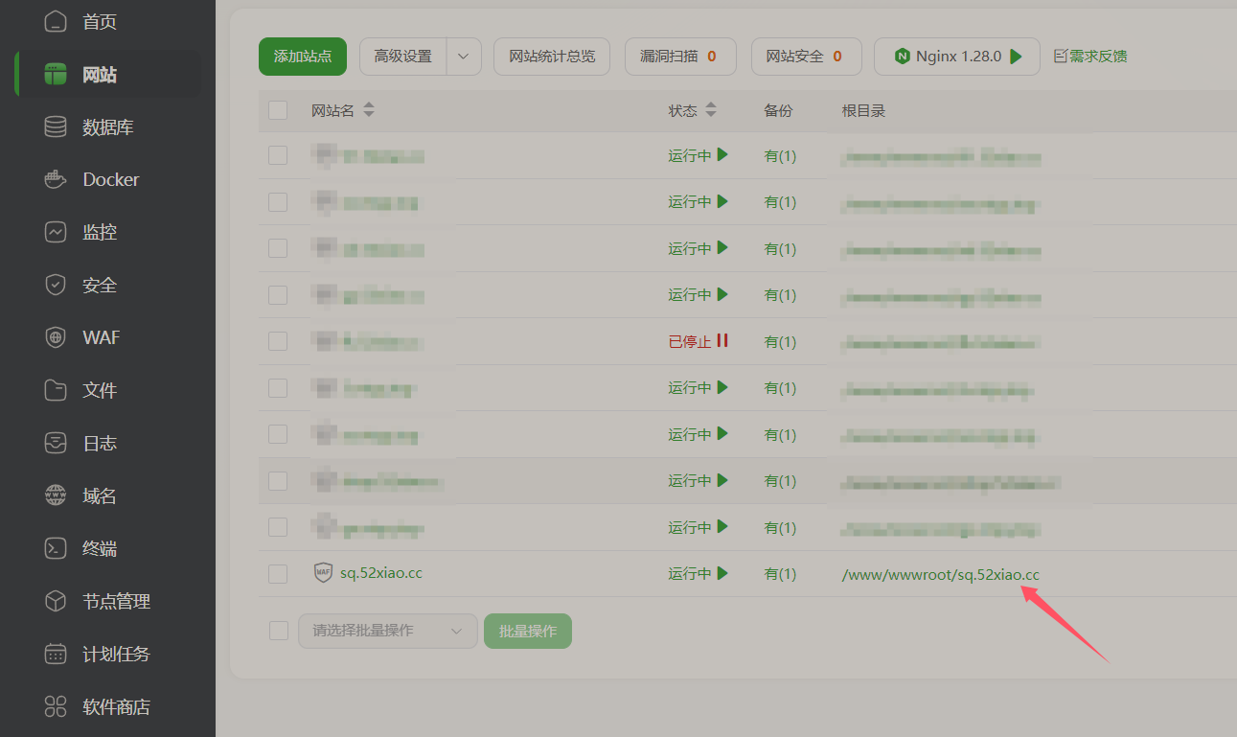Click the 漏洞扫描 count button
The width and height of the screenshot is (1237, 737).
(679, 57)
